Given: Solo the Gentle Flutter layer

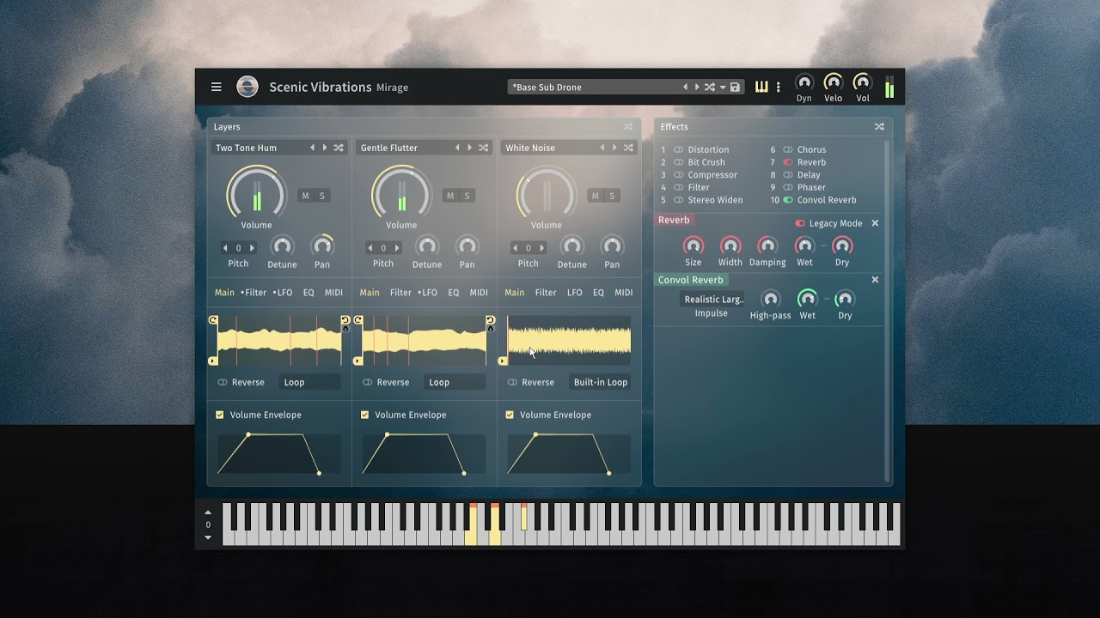Looking at the screenshot, I should pos(467,196).
